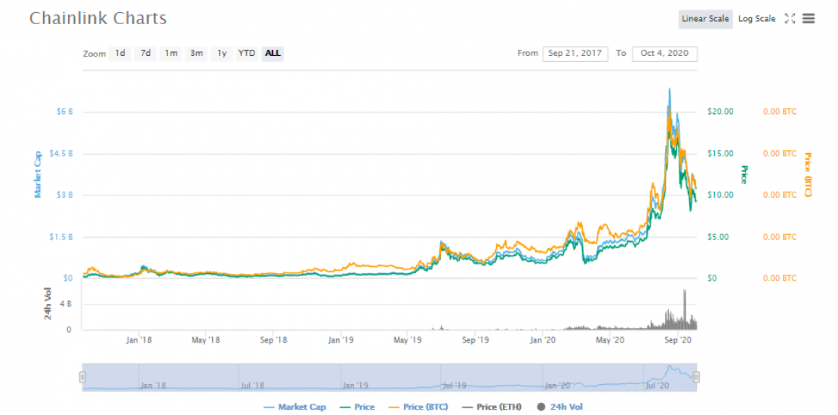Open the chart hamburger menu
This screenshot has width=838, height=415.
[809, 19]
